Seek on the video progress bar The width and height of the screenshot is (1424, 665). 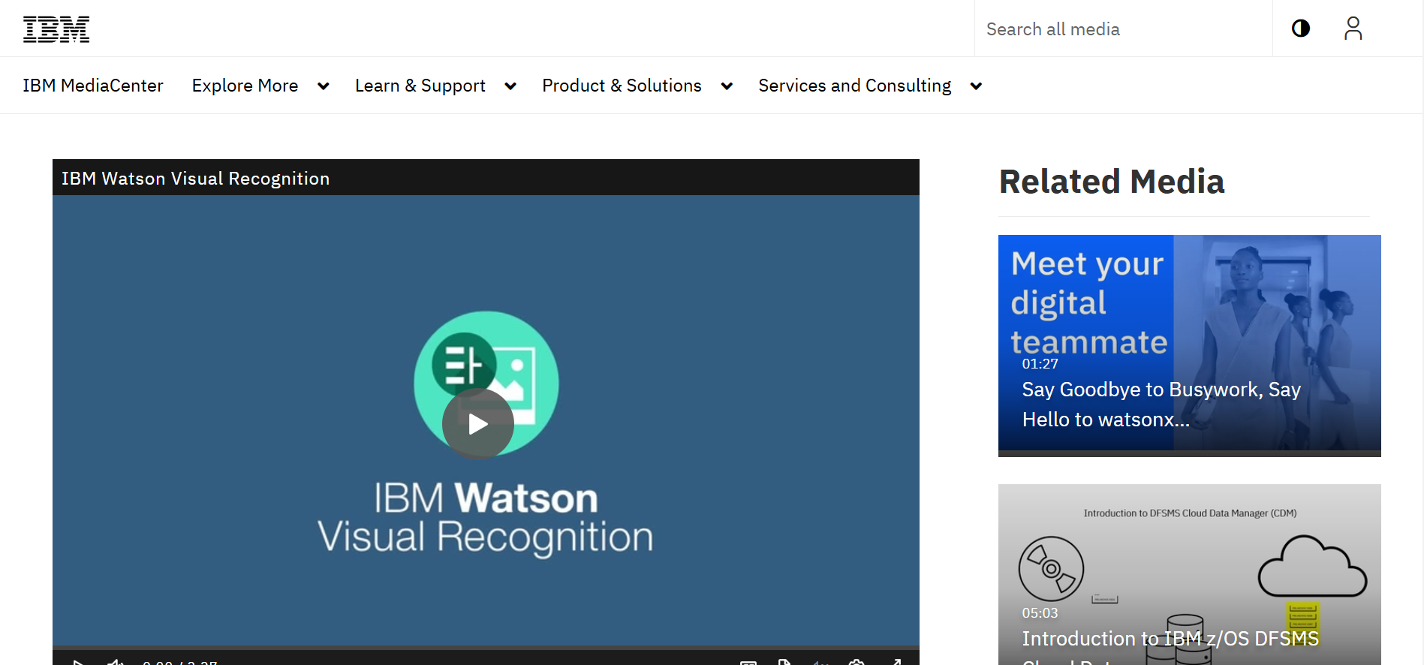[486, 647]
